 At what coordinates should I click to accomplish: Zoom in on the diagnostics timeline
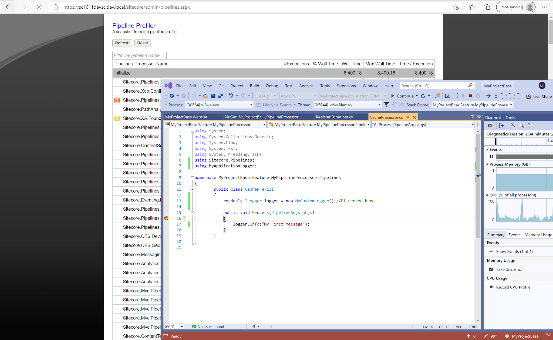(513, 126)
